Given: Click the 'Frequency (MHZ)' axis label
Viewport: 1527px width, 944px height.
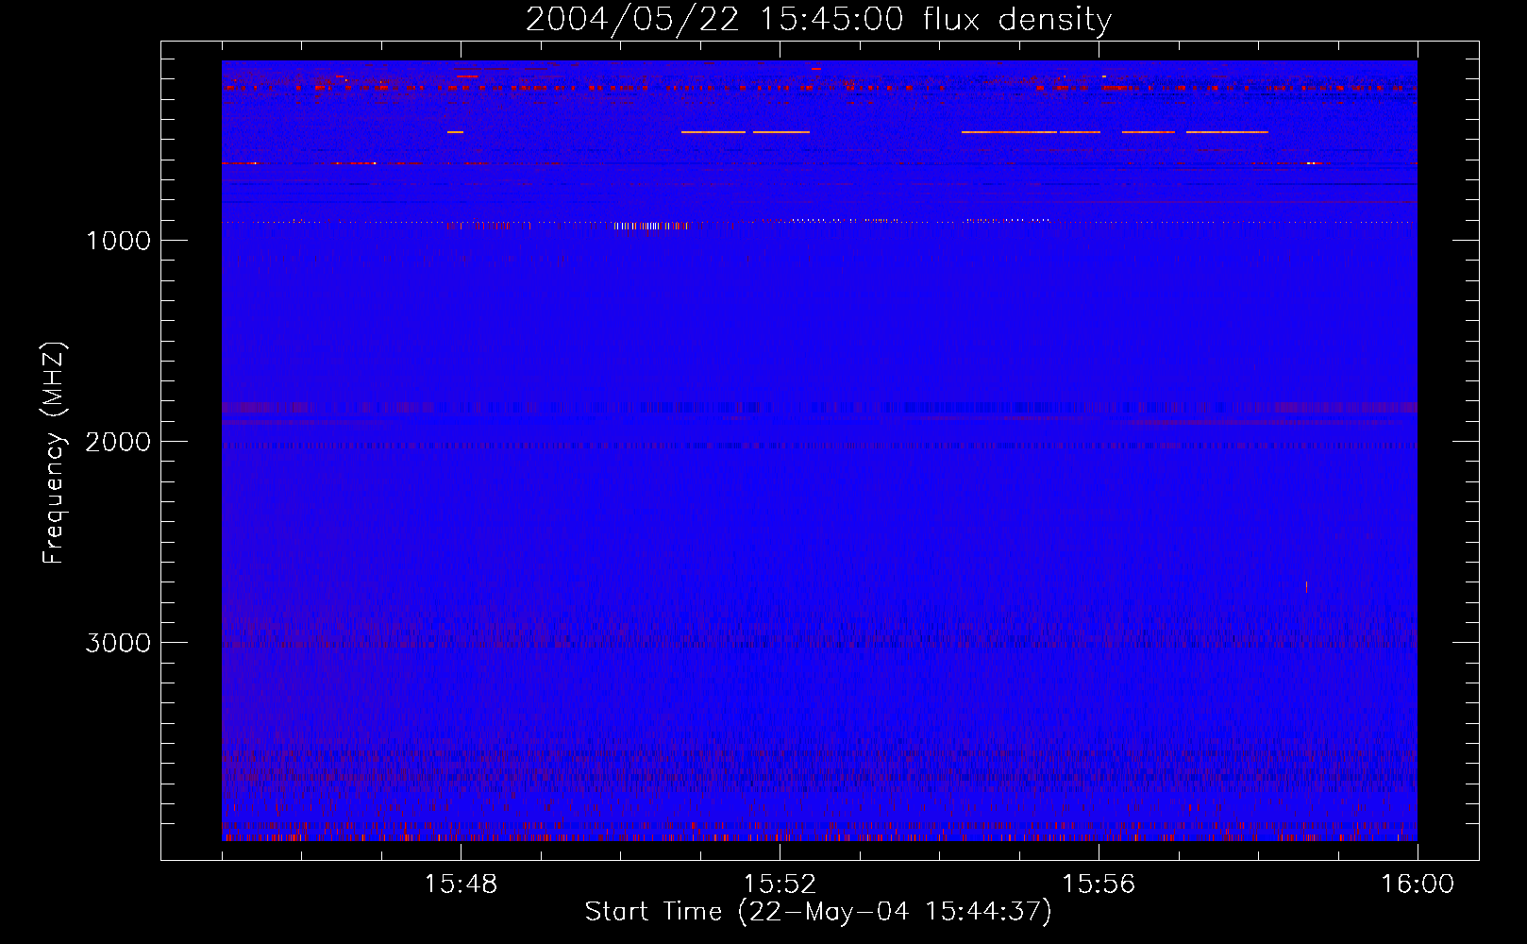Looking at the screenshot, I should [54, 453].
